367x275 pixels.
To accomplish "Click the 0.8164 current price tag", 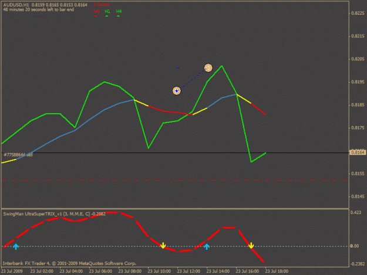I will 358,152.
